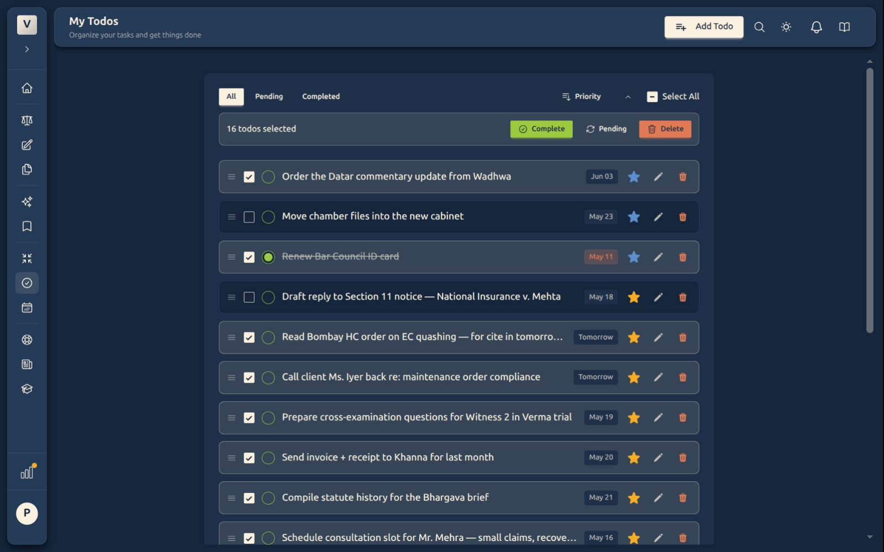Switch to the Pending tab
The image size is (884, 552).
coord(269,97)
